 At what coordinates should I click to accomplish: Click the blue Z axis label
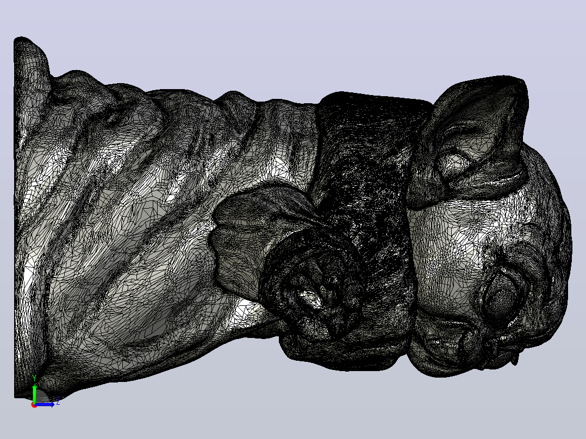point(58,402)
